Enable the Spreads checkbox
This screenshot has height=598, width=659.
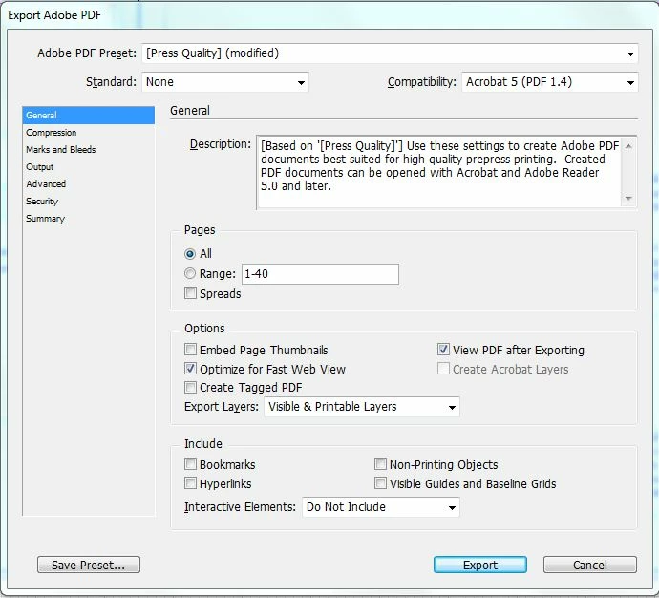tap(190, 293)
